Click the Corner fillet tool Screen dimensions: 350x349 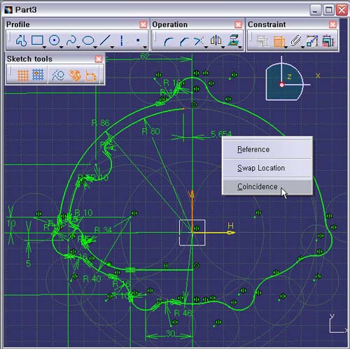[168, 42]
